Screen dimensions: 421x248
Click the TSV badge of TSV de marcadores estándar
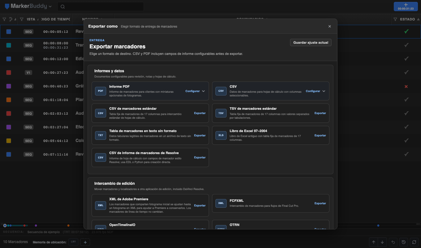tap(221, 113)
